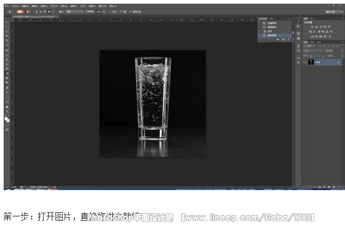Open the File menu
This screenshot has height=228, width=345.
coord(15,6)
